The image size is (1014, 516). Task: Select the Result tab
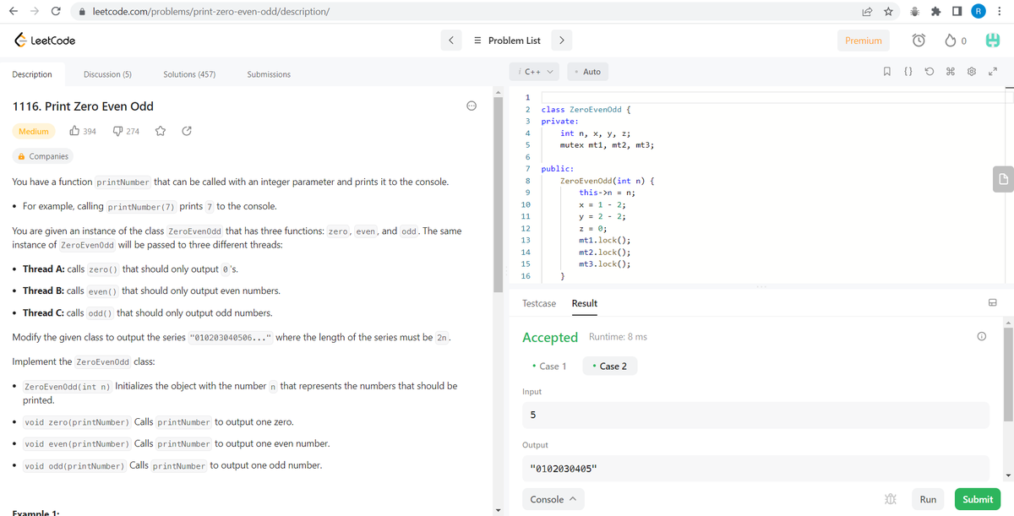coord(585,303)
